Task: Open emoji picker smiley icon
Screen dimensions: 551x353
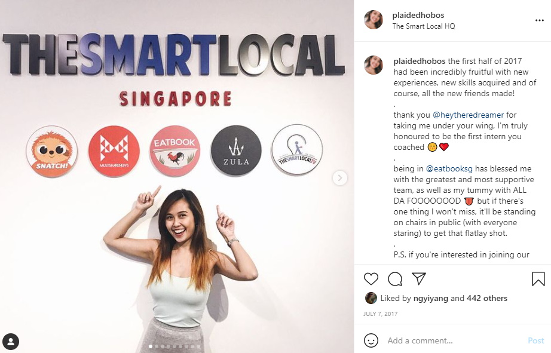Action: click(371, 340)
